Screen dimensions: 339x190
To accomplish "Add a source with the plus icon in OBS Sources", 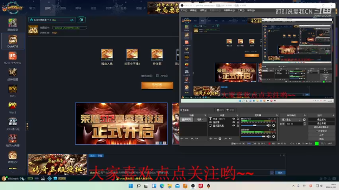I will click(x=211, y=139).
